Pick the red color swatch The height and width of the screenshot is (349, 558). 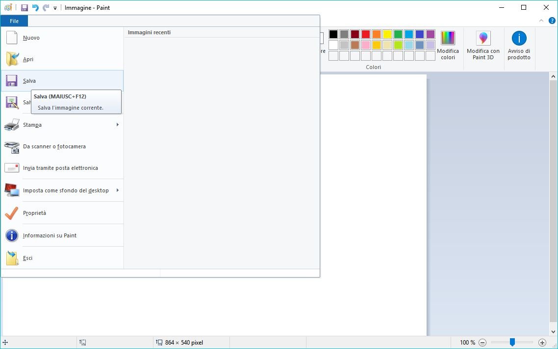coord(365,34)
